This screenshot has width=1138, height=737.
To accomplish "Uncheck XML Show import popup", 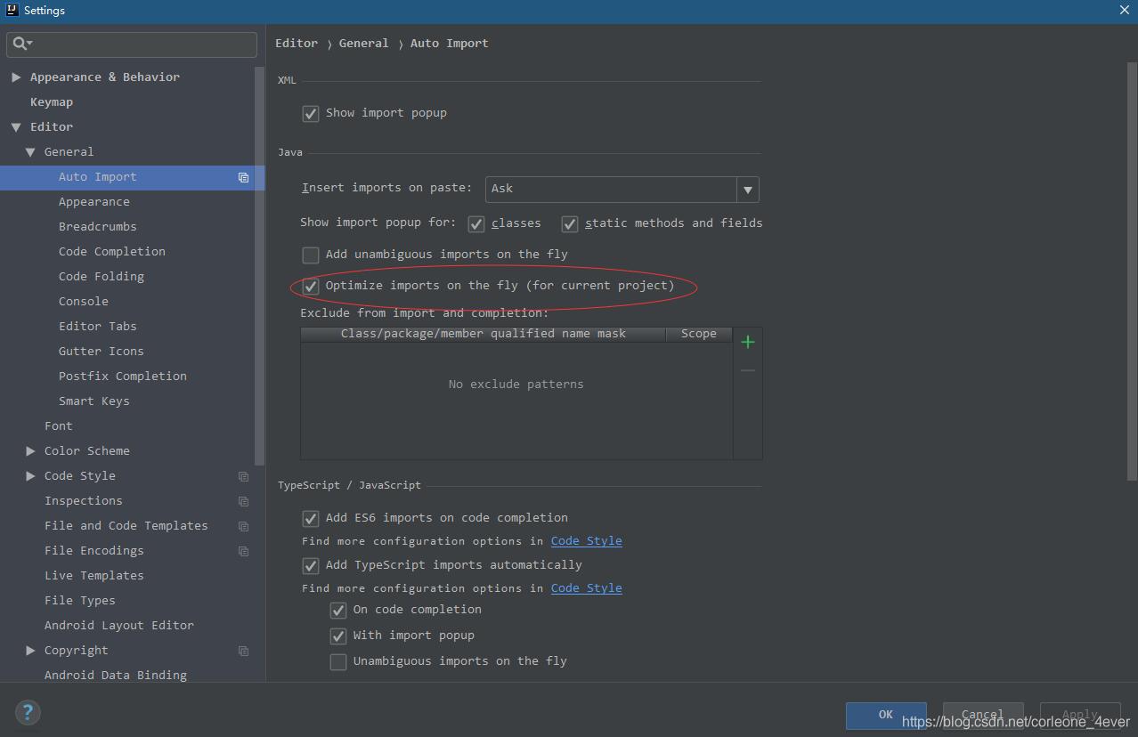I will click(x=311, y=114).
